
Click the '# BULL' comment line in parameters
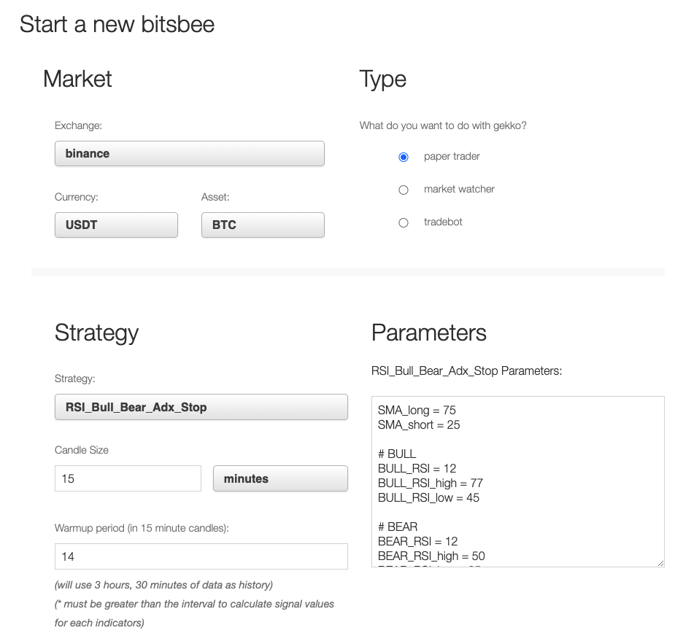[397, 454]
